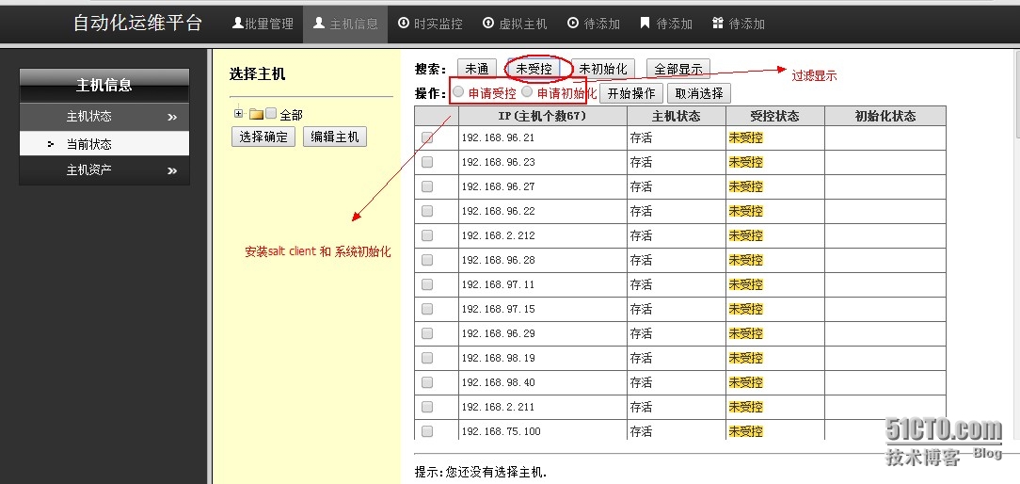Filter hosts by 未受控
The image size is (1020, 484).
click(x=534, y=69)
